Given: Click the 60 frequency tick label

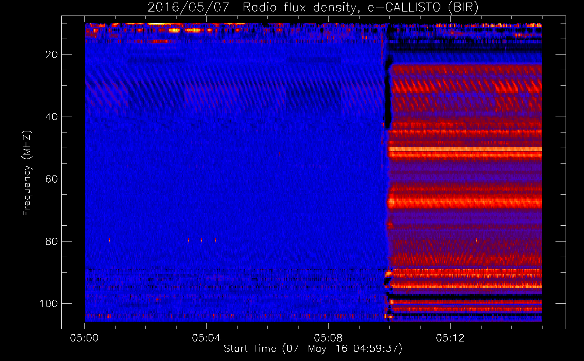Looking at the screenshot, I should 52,179.
